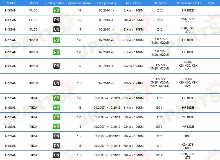The image size is (220, 160).
Task: Click the Lata produkcji column header
Action: (x=107, y=3)
